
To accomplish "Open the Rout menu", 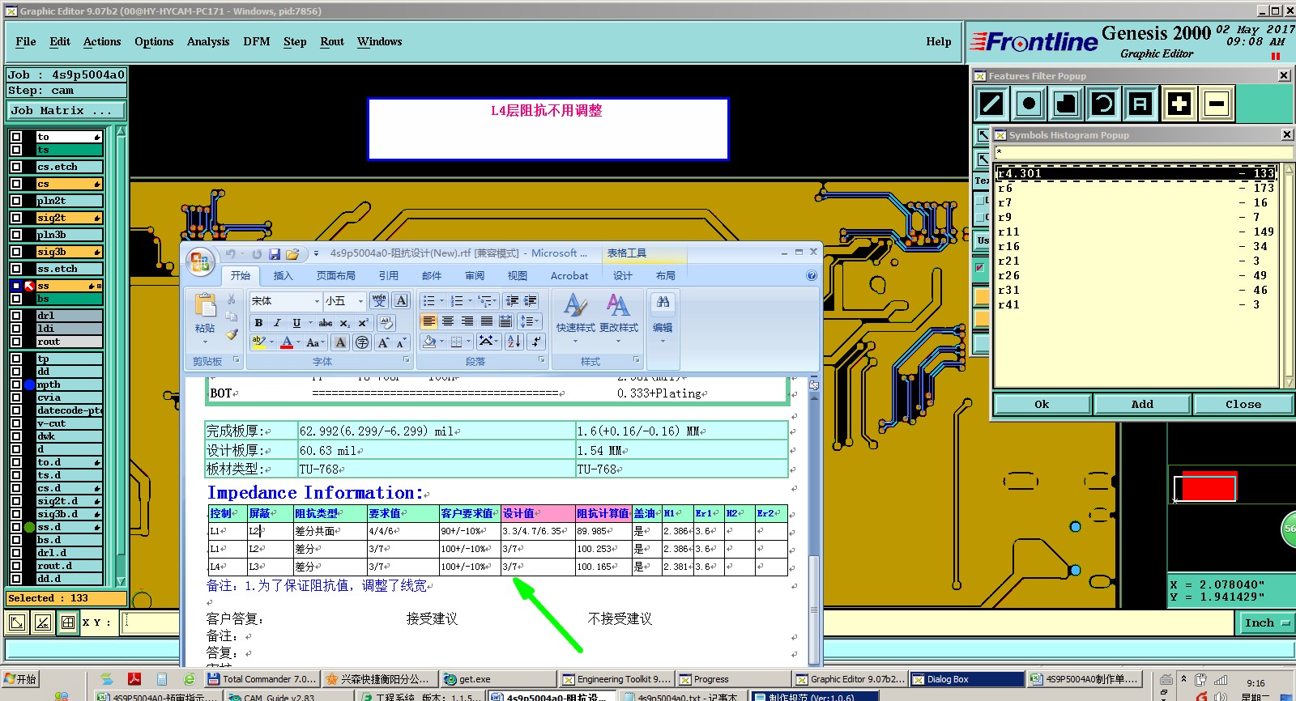I will point(332,42).
